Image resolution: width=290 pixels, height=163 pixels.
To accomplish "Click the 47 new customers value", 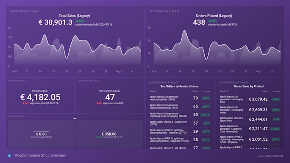I will point(110,97).
